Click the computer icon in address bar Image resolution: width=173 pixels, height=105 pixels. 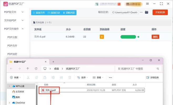(45, 69)
